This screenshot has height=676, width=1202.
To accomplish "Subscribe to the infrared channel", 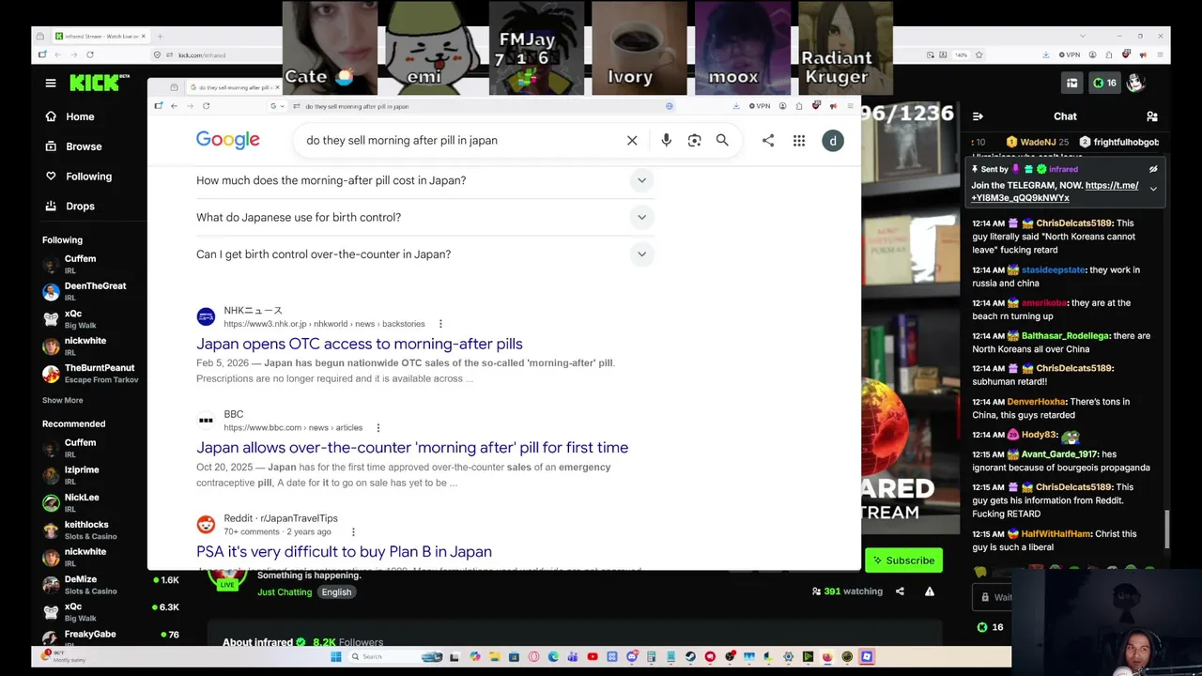I will (x=903, y=561).
